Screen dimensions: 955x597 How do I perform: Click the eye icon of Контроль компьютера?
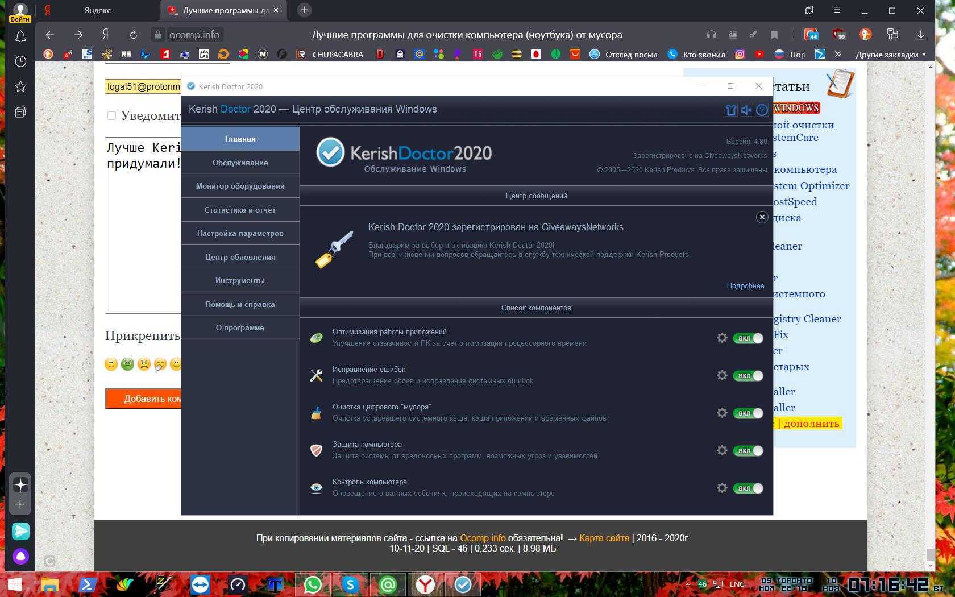point(316,488)
